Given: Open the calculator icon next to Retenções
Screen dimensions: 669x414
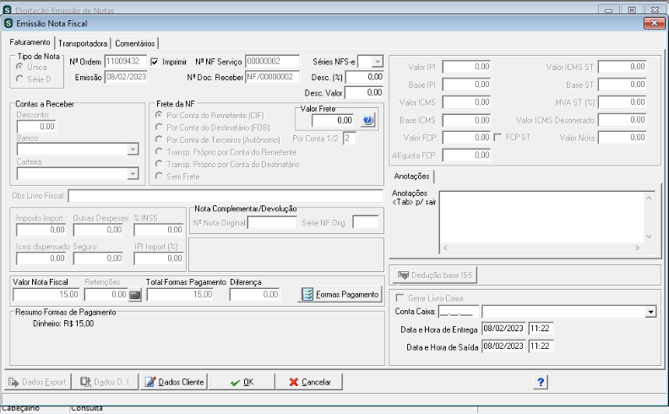Looking at the screenshot, I should coord(135,295).
